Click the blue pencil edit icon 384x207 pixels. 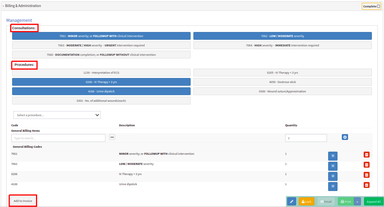(291, 202)
